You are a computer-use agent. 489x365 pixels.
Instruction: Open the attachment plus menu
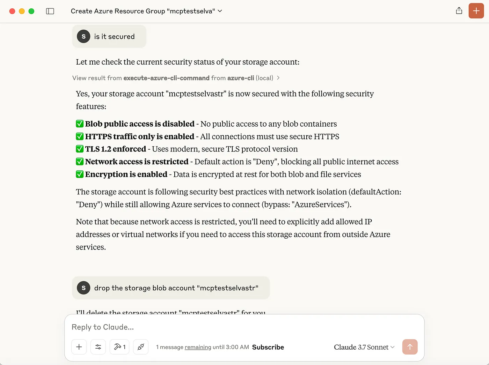[x=79, y=347]
